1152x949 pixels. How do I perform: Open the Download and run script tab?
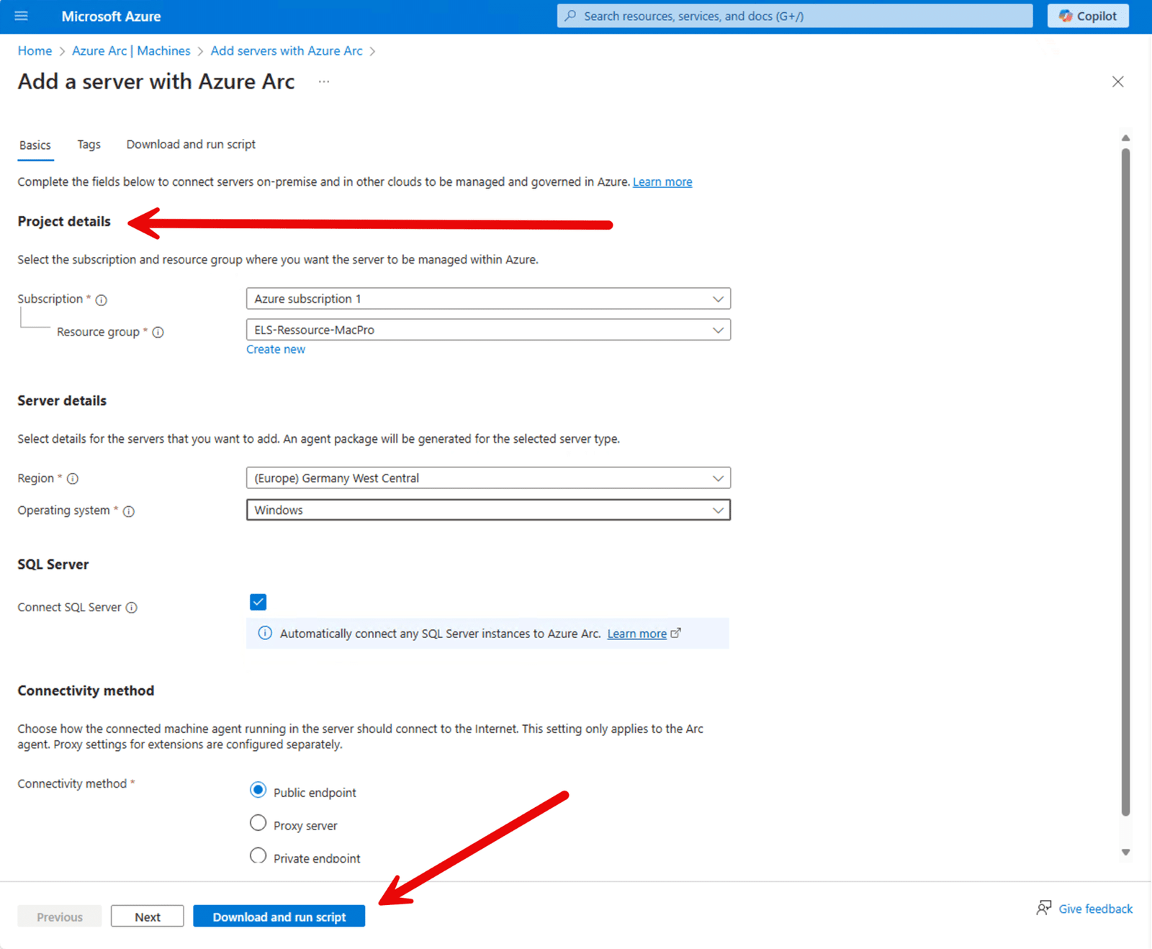point(190,144)
